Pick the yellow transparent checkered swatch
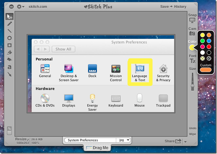The width and height of the screenshot is (217, 154). coord(203,58)
